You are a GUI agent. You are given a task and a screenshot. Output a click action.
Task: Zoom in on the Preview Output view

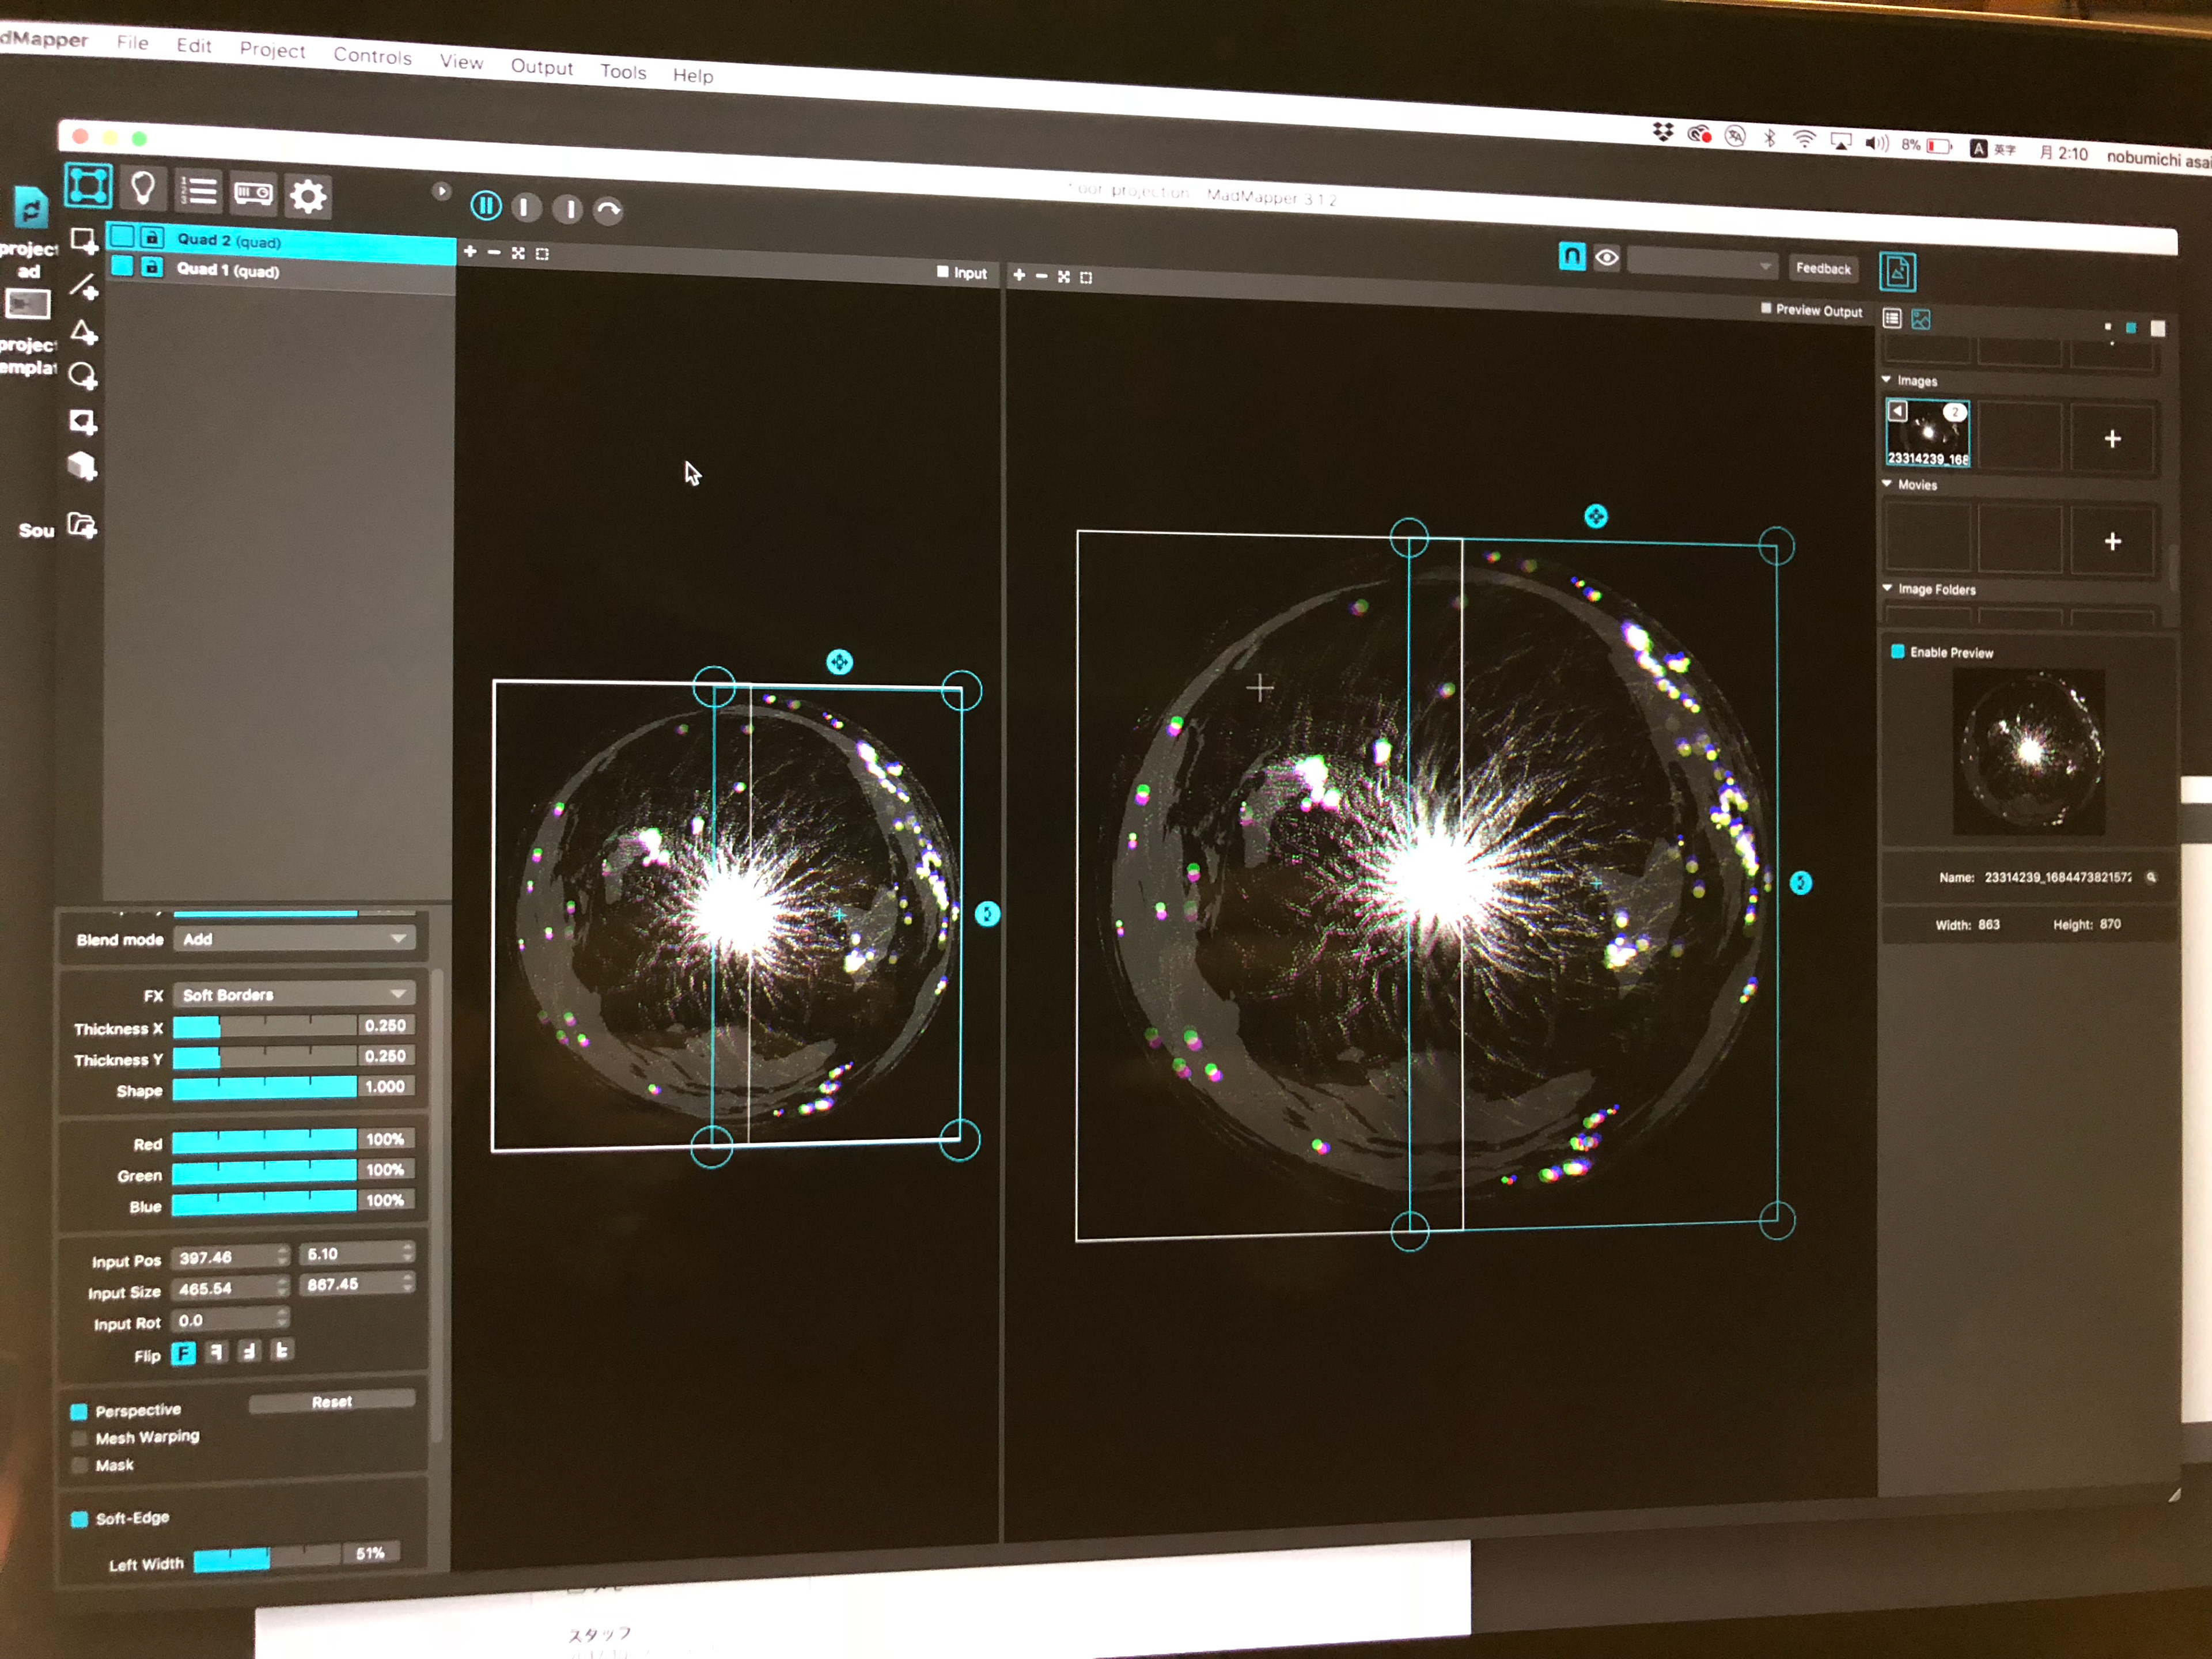1019,274
